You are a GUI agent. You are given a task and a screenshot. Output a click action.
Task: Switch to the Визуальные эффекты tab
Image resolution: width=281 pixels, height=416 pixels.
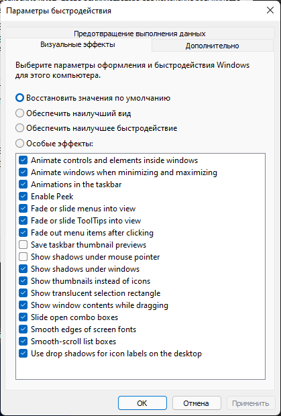pos(78,44)
